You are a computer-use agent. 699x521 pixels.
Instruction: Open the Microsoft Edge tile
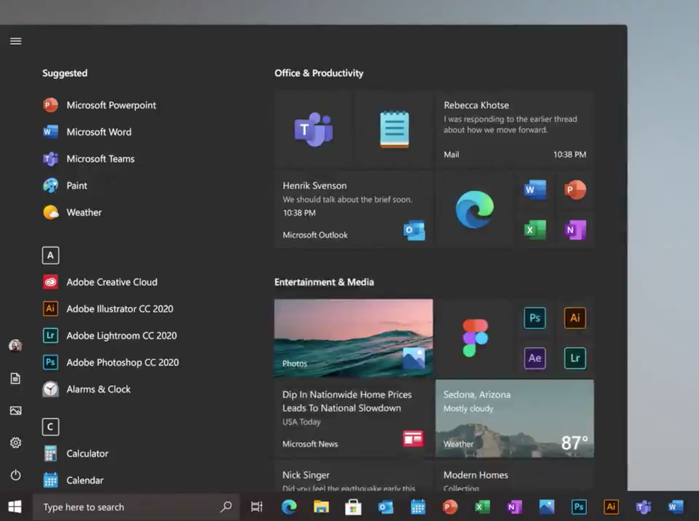coord(475,209)
